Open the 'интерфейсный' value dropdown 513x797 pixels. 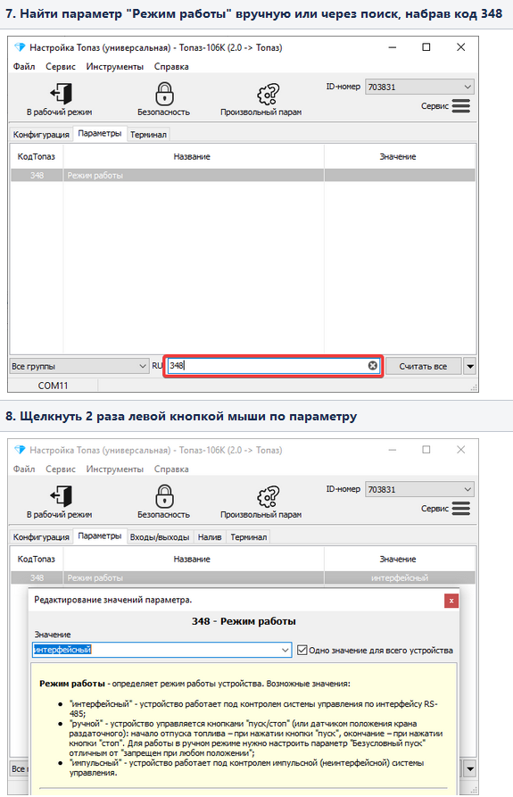click(x=285, y=650)
